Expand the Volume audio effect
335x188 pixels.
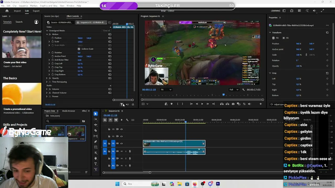[47, 89]
